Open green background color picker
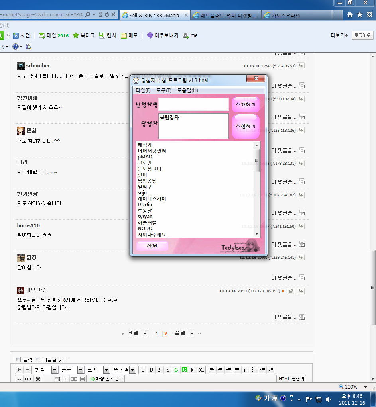376x407 pixels. point(185,370)
